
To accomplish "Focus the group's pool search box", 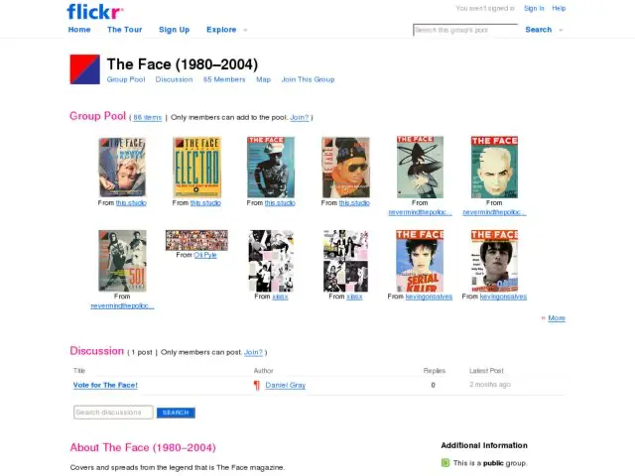I will coord(465,30).
